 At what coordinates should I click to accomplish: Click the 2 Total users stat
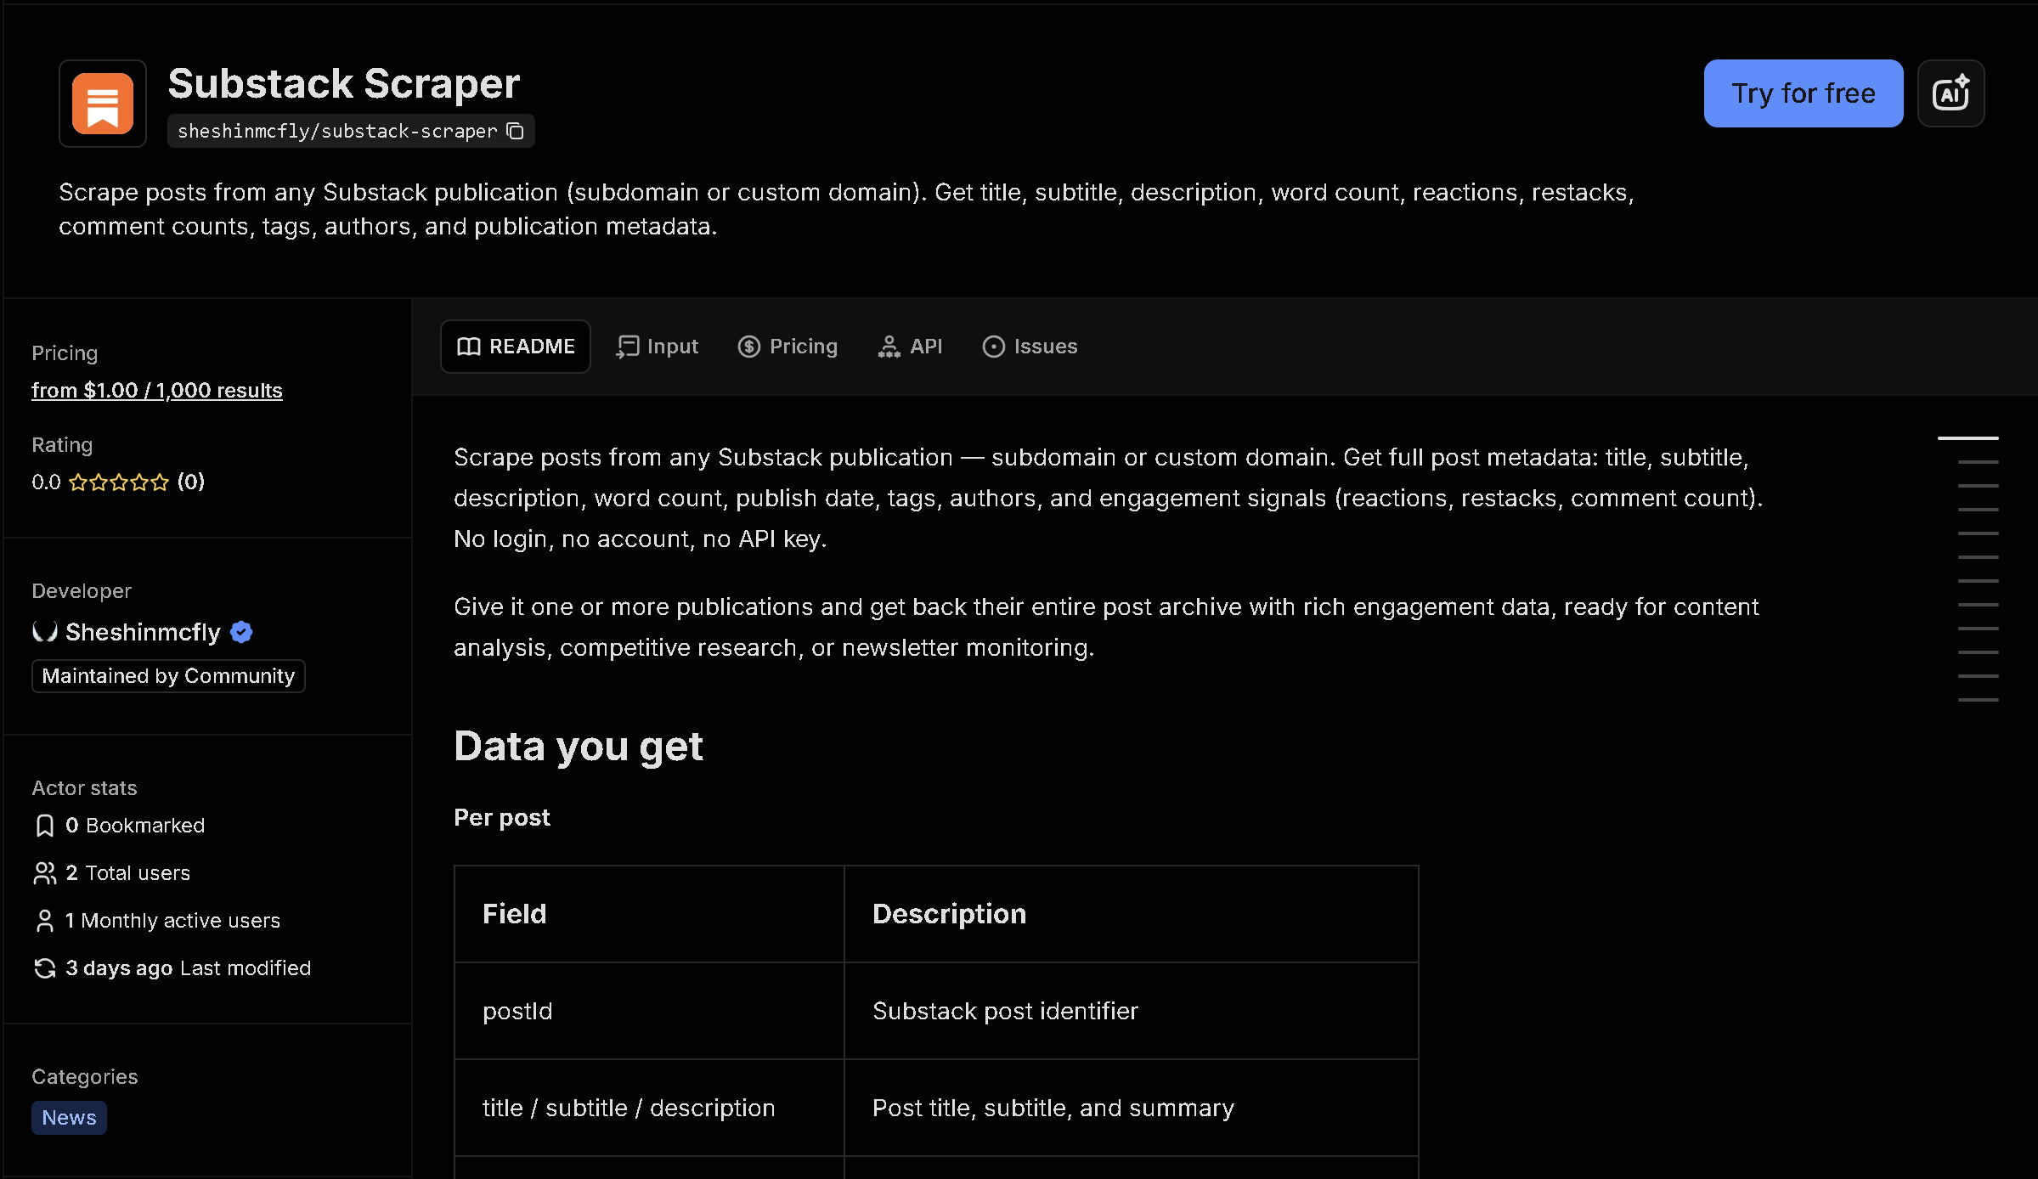point(112,873)
